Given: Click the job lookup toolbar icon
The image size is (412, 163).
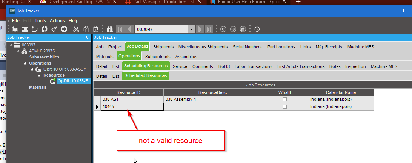Looking at the screenshot, I should (15, 29).
